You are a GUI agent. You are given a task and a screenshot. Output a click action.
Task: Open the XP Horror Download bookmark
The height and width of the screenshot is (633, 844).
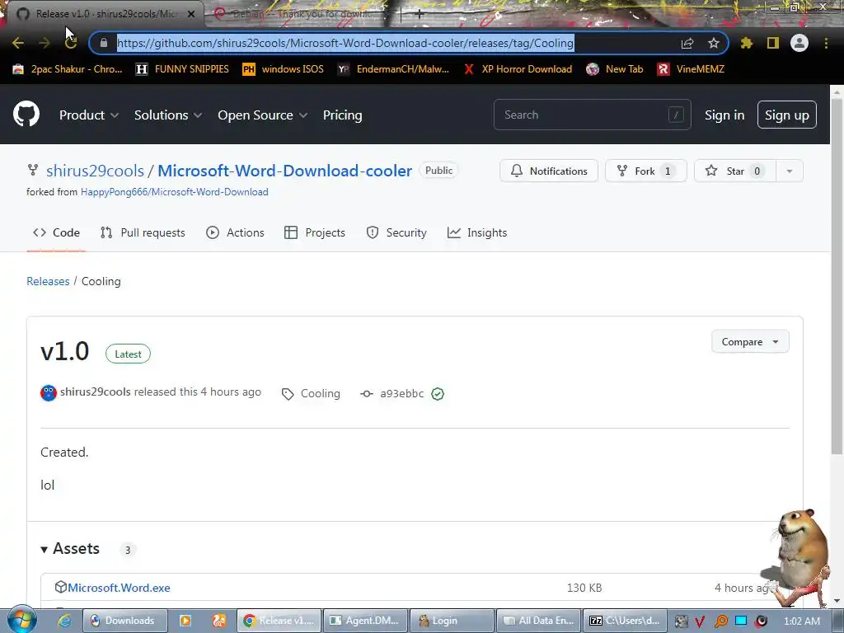(x=518, y=69)
